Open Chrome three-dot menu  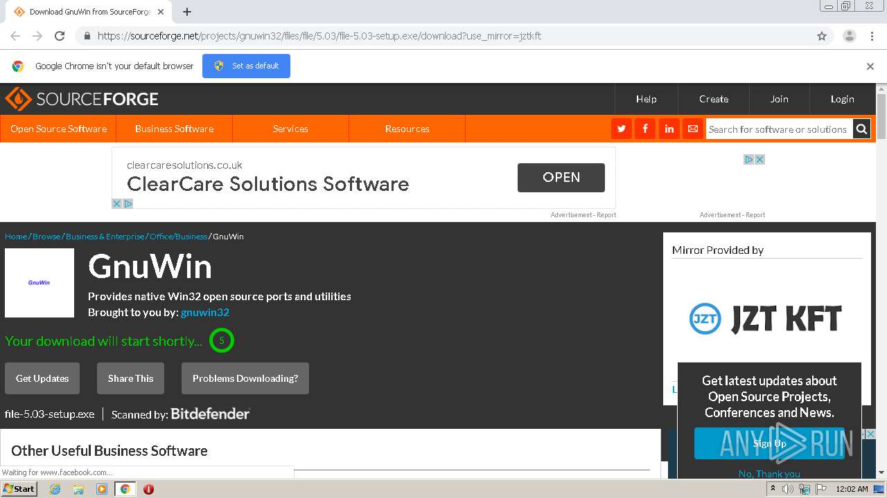(x=872, y=36)
